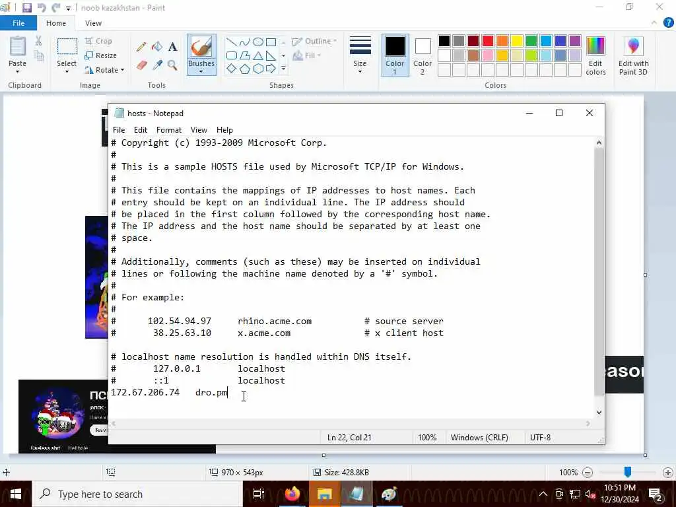Pick the green color swatch
Viewport: 676px width, 507px height.
[x=531, y=41]
